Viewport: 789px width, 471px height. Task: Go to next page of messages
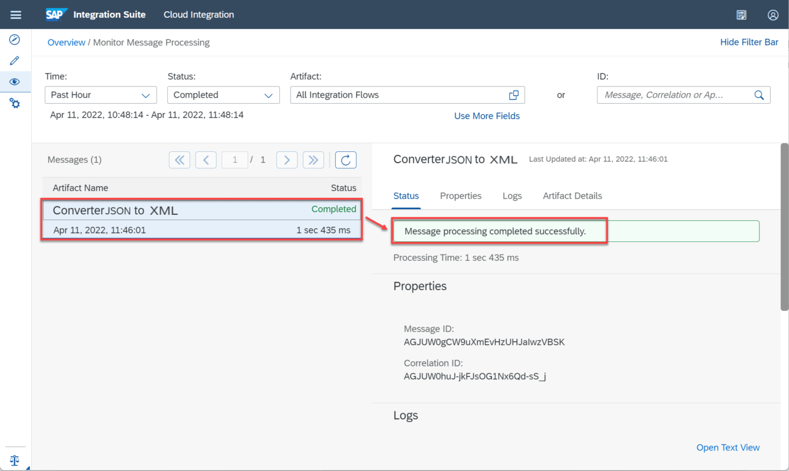(x=287, y=160)
